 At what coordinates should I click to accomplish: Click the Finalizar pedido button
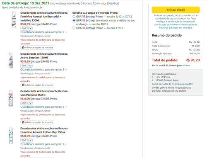point(176,10)
